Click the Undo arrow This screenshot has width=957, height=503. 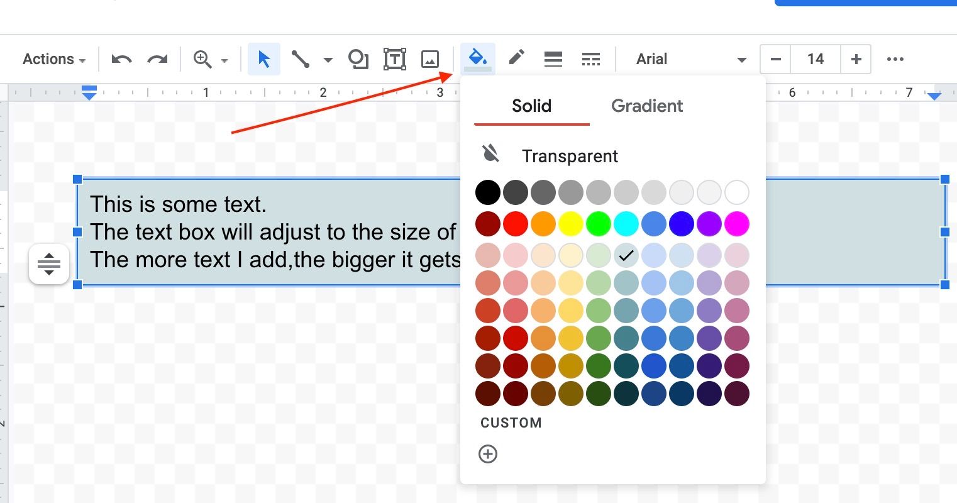click(x=121, y=58)
